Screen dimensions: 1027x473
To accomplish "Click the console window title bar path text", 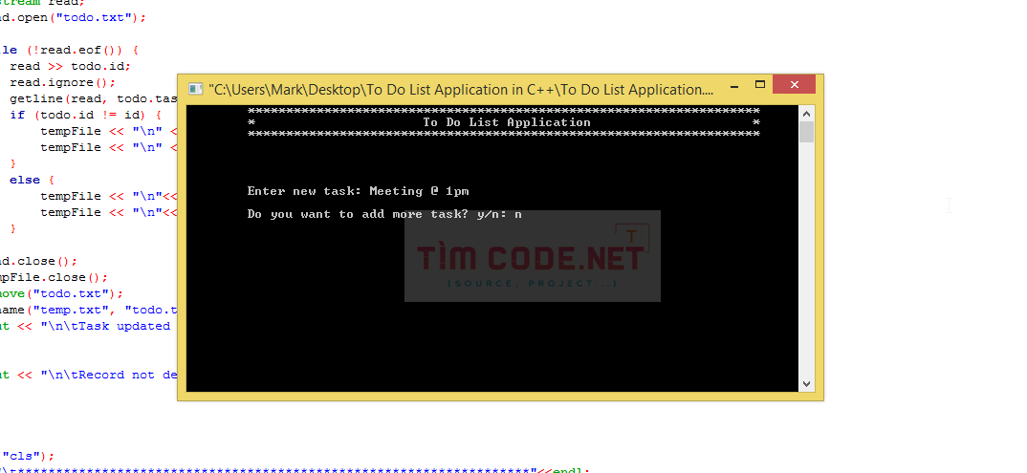I will click(x=461, y=89).
